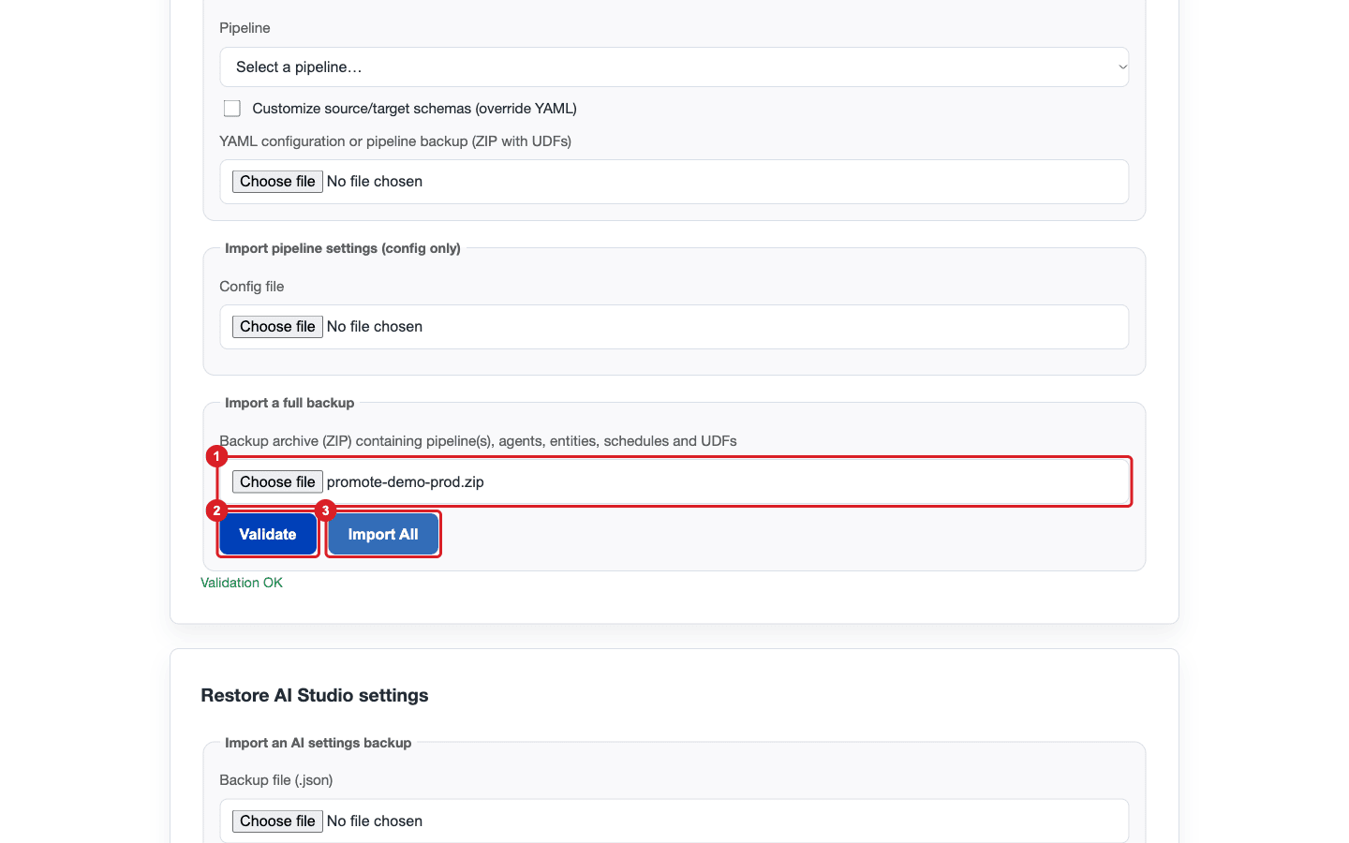Choose file for the full backup archive

[277, 482]
